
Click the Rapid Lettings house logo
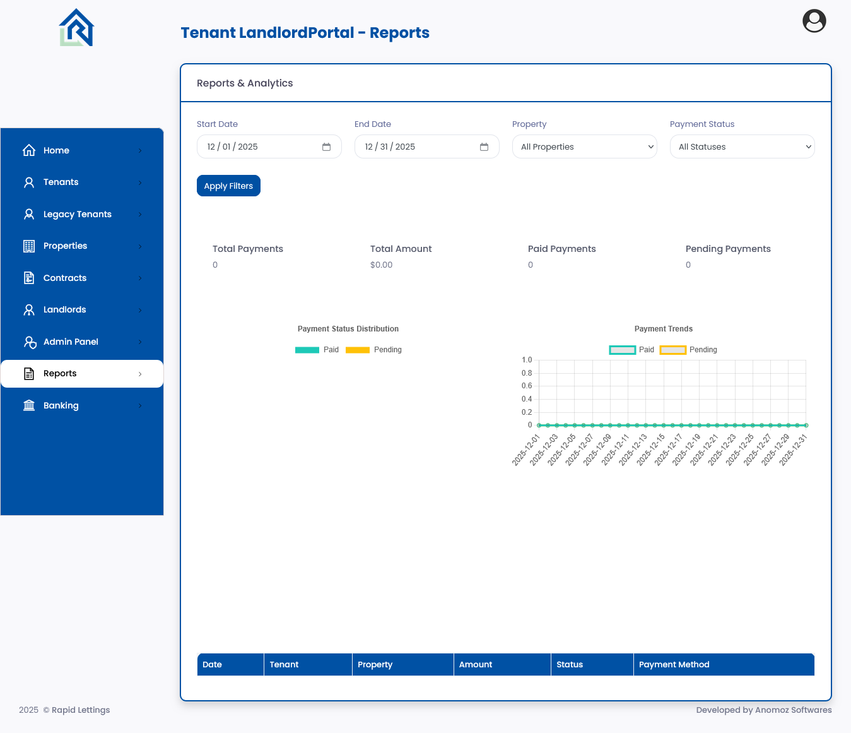point(76,28)
